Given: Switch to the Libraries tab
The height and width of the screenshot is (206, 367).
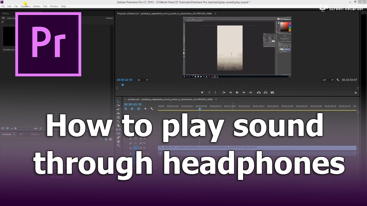Looking at the screenshot, I should [x=7, y=134].
